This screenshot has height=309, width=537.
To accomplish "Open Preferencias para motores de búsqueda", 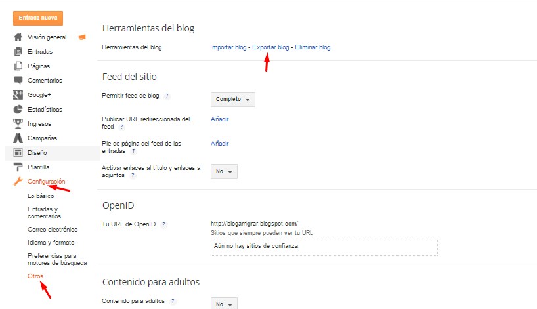I will coord(57,259).
